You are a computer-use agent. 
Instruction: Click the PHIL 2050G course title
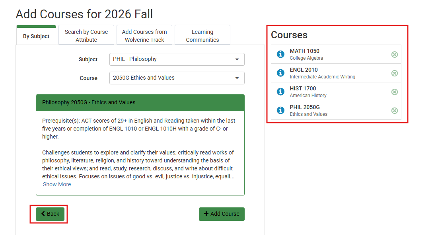pos(305,107)
